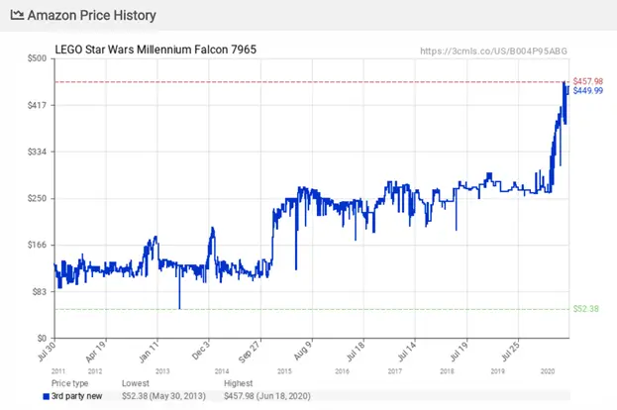Click the 2015 year label

pos(284,371)
